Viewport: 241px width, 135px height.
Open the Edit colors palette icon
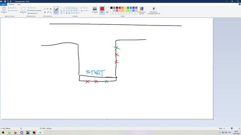(x=142, y=9)
